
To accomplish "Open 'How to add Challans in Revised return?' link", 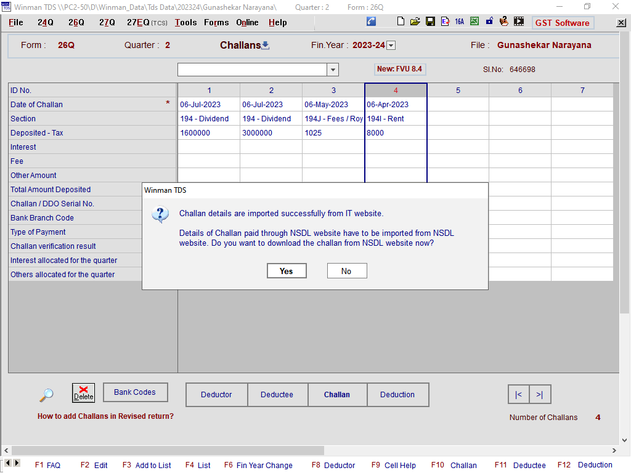I will (x=105, y=416).
